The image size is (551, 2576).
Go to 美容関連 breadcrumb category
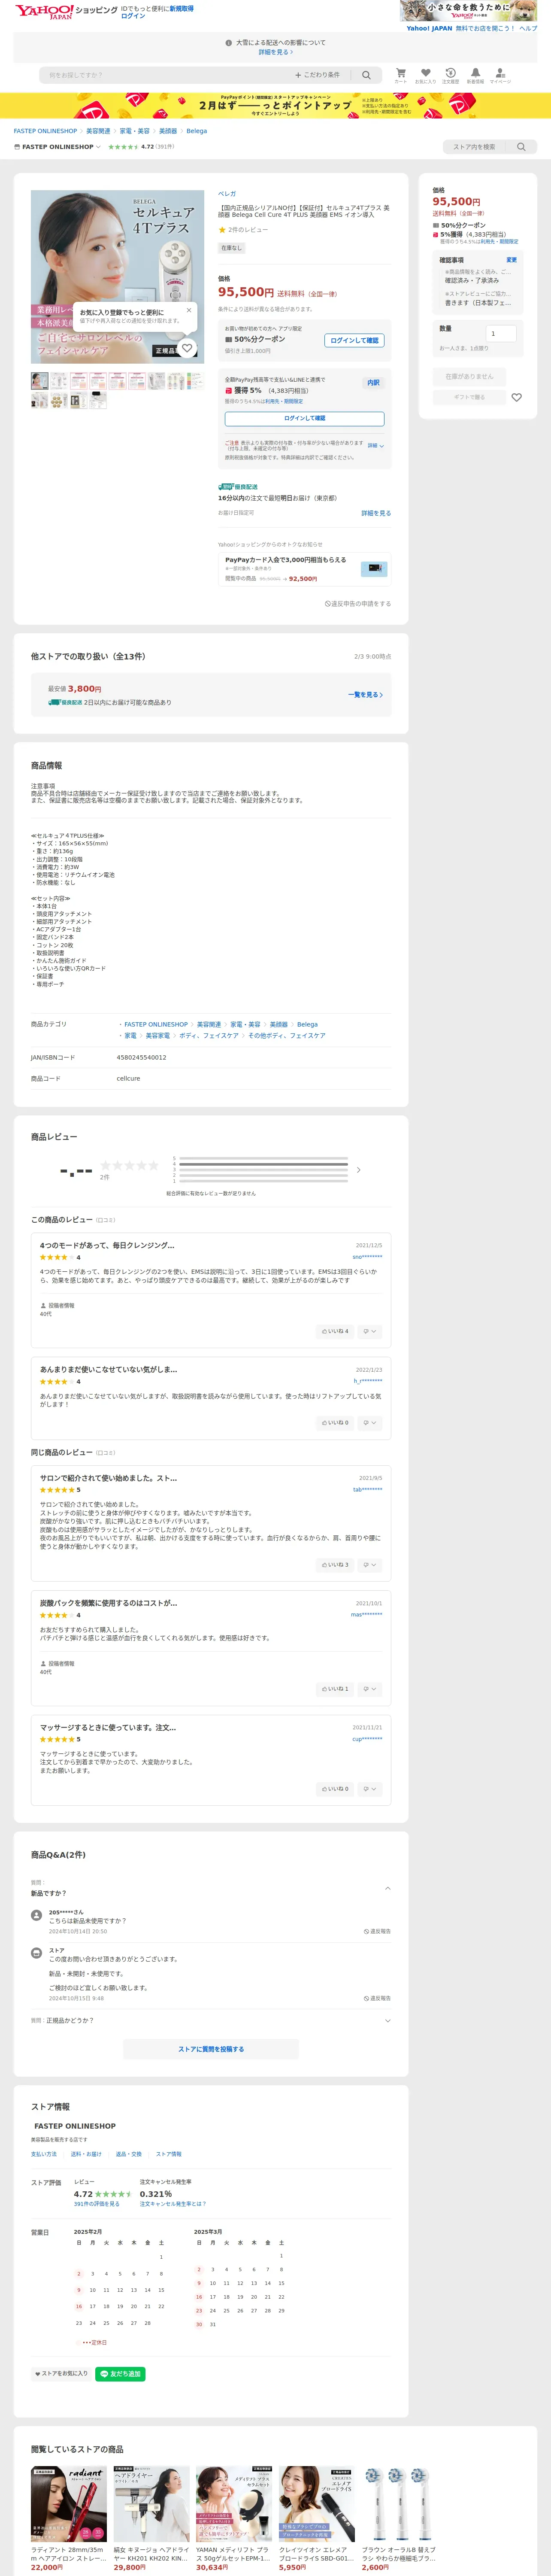(98, 131)
